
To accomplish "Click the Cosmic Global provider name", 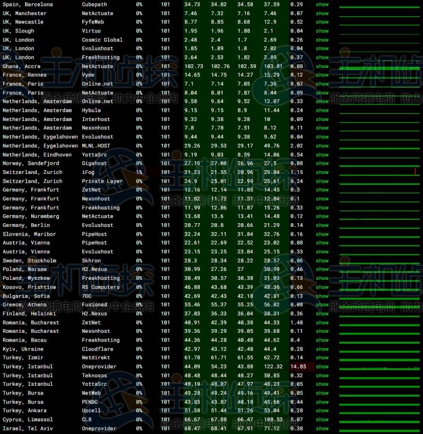I will coord(102,40).
